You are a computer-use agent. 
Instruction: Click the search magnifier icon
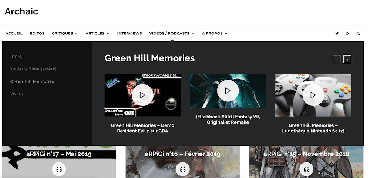(x=358, y=34)
